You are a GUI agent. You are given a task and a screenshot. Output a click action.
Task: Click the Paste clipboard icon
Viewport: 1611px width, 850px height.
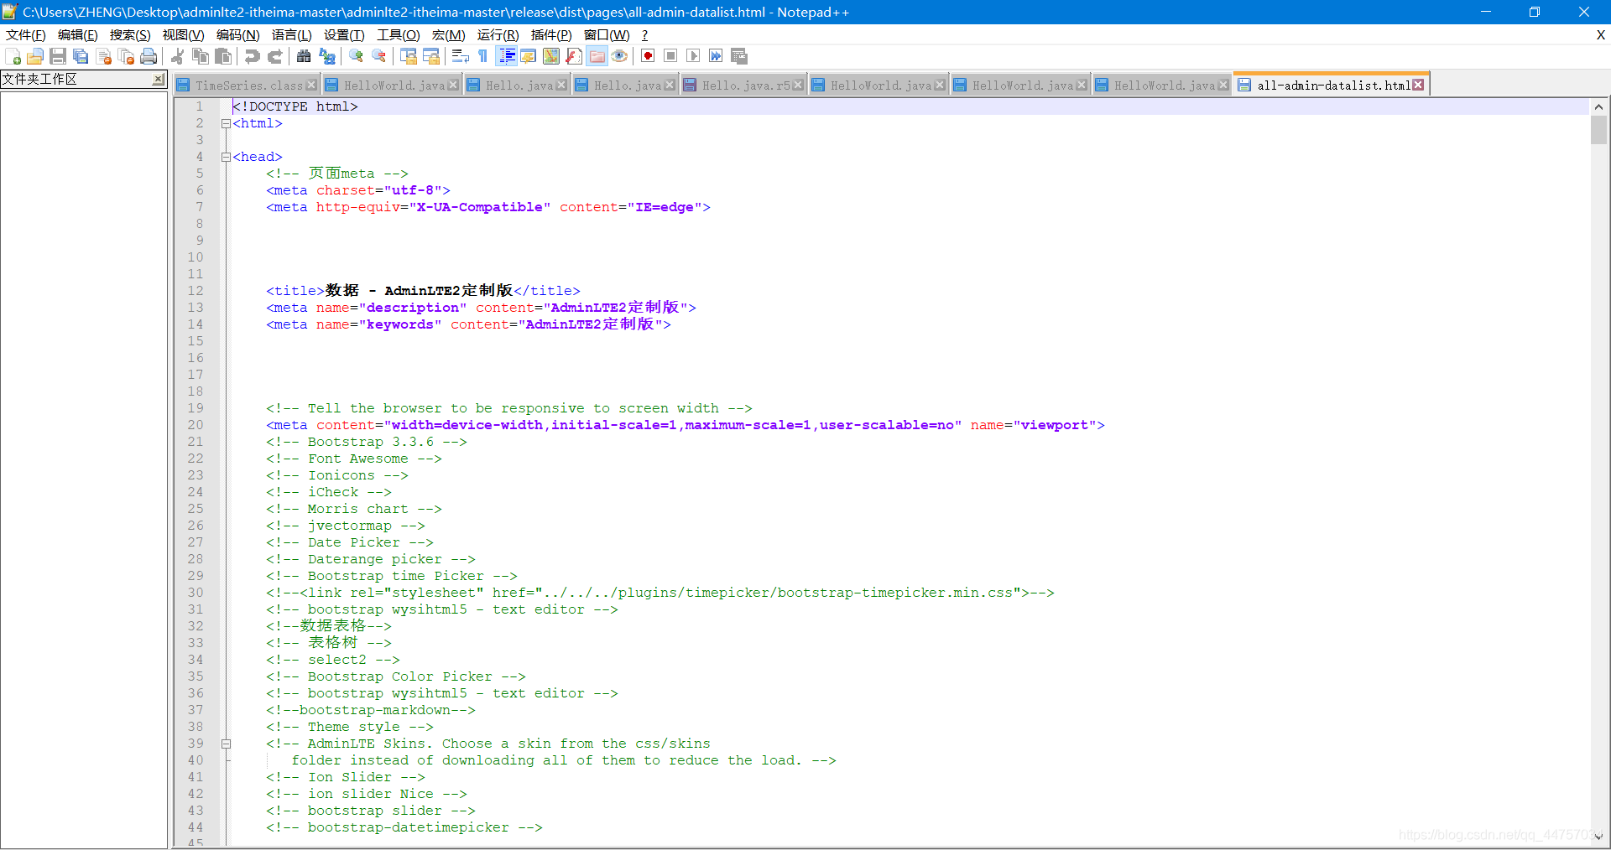pos(223,56)
